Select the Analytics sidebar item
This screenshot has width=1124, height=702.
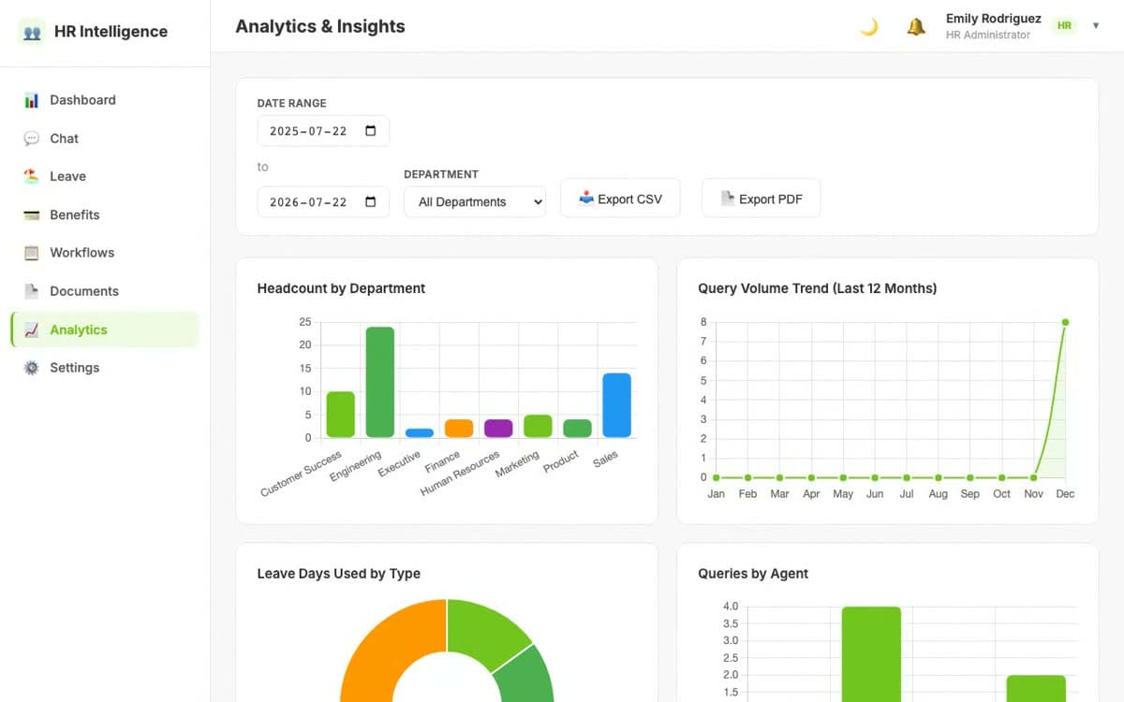[105, 329]
